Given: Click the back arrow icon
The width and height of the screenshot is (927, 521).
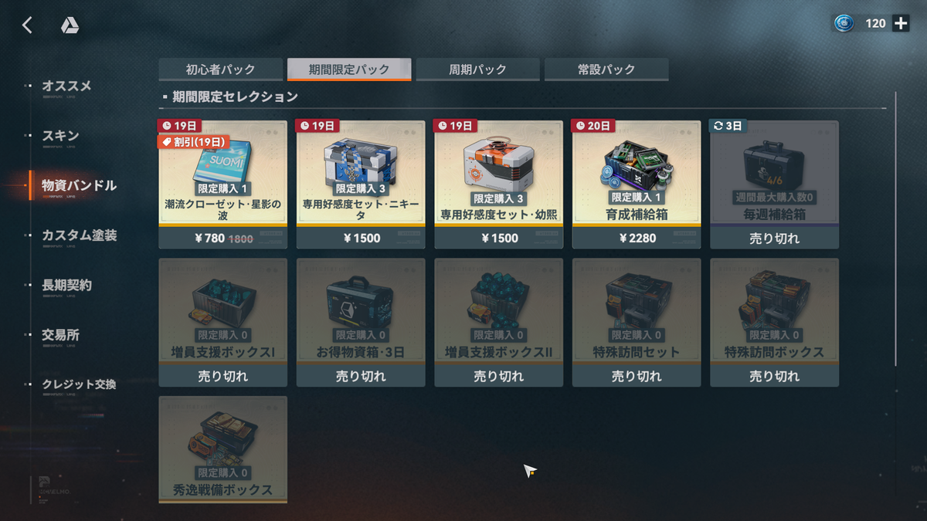Looking at the screenshot, I should coord(27,25).
